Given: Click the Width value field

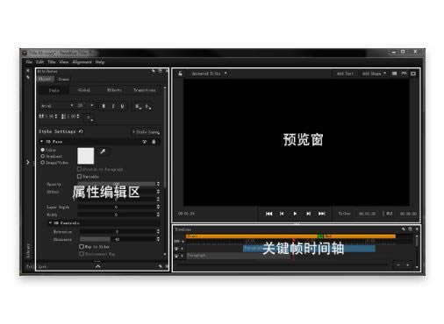Looking at the screenshot, I should coord(117,215).
